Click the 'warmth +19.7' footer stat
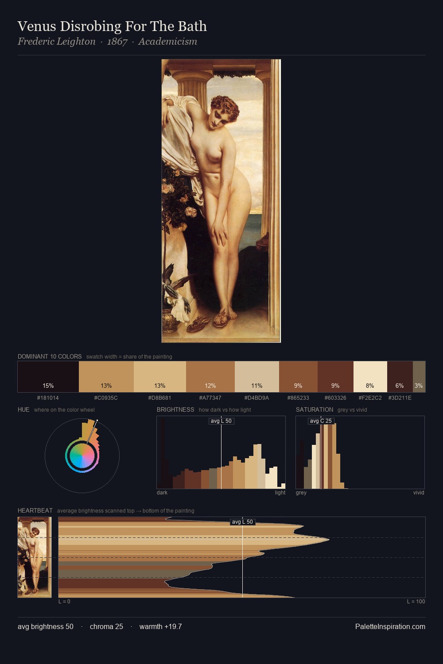This screenshot has height=664, width=443. 160,626
